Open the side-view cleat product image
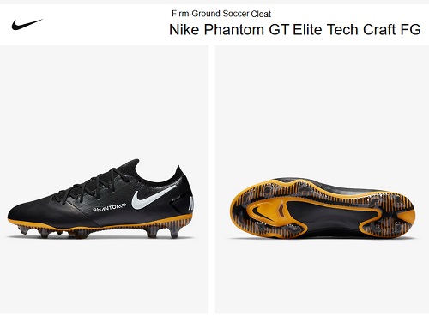 coord(104,180)
